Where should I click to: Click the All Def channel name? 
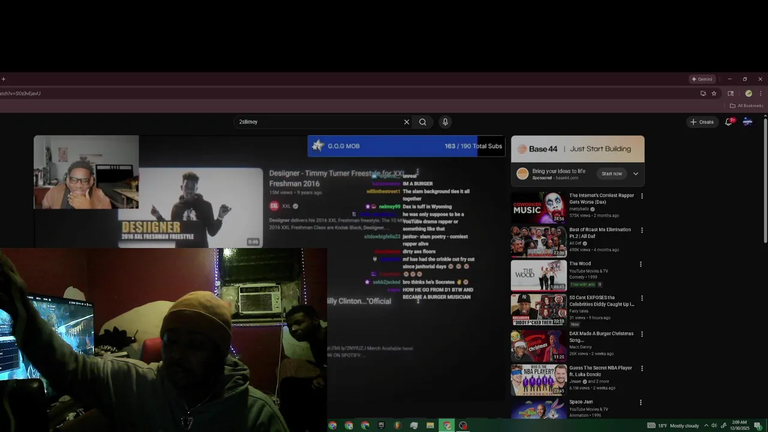pos(577,243)
